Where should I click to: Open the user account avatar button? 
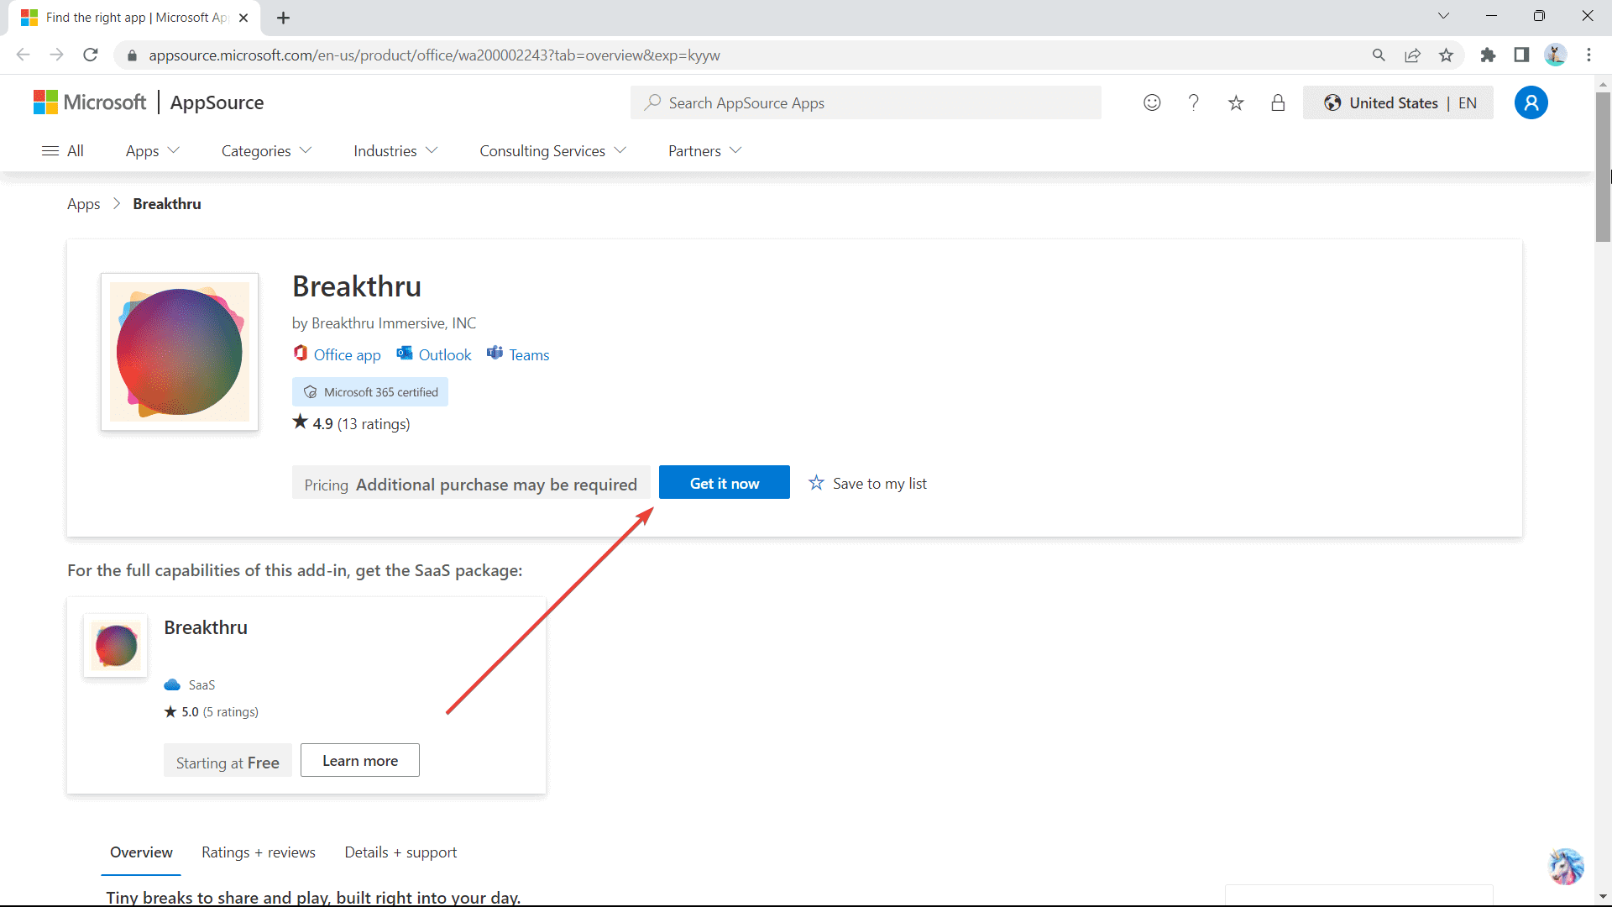[1531, 102]
